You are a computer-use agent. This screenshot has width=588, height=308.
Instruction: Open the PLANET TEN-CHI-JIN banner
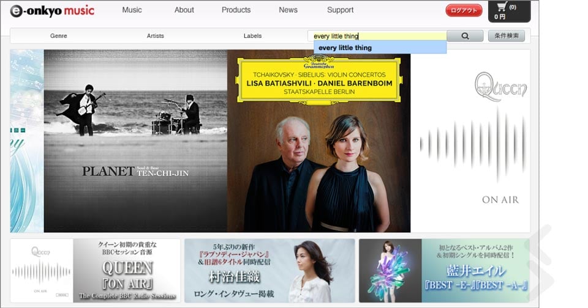(x=135, y=141)
